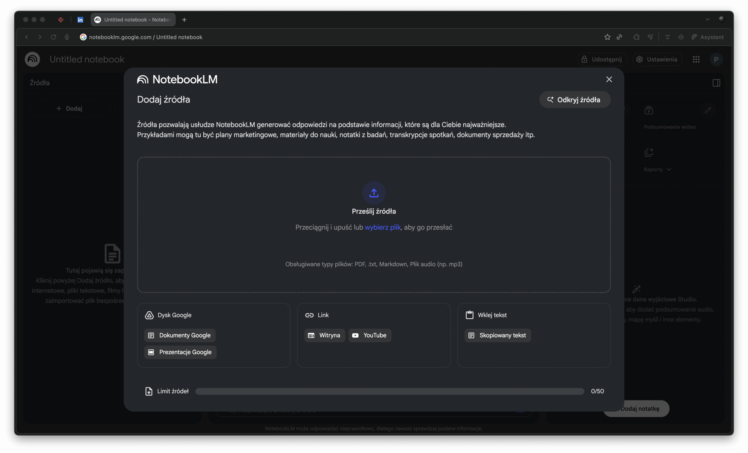Expand the tab search chevron dropdown
This screenshot has width=748, height=453.
(x=707, y=19)
